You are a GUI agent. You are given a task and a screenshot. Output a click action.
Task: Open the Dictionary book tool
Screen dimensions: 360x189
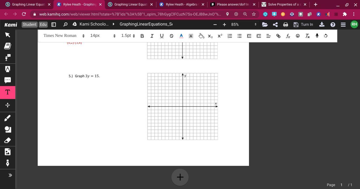[x=7, y=46]
